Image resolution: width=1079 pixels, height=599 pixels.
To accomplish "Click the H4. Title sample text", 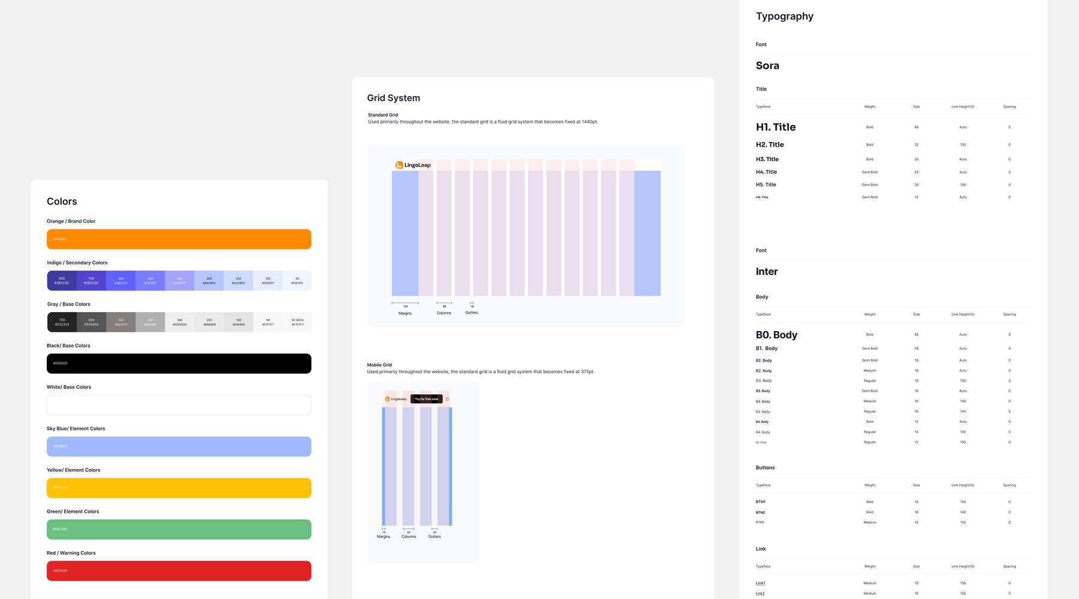I will [x=766, y=172].
